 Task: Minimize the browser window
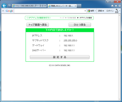[x=108, y=2]
